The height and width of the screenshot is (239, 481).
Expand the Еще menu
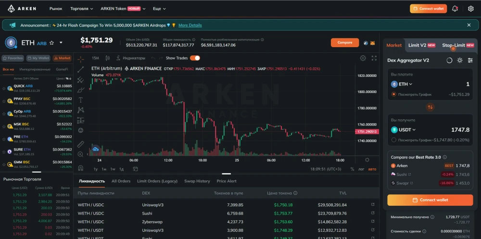point(159,9)
